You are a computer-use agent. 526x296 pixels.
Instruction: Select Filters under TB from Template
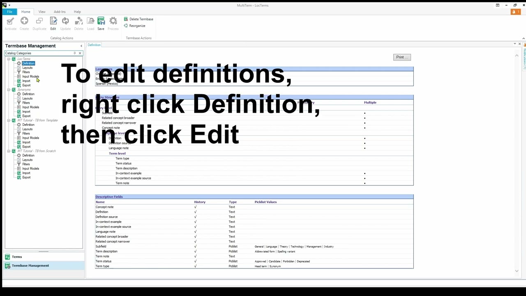pos(26,134)
